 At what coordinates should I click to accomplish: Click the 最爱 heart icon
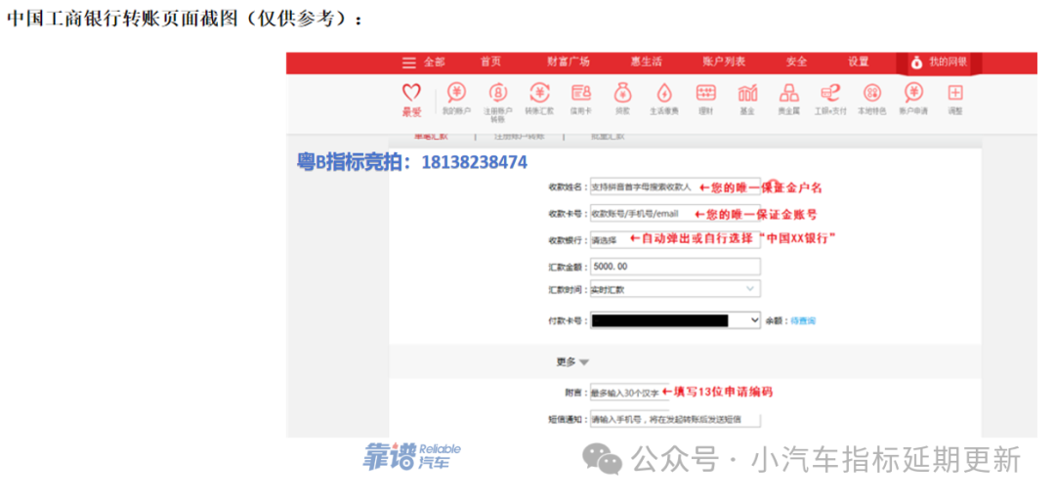(411, 94)
